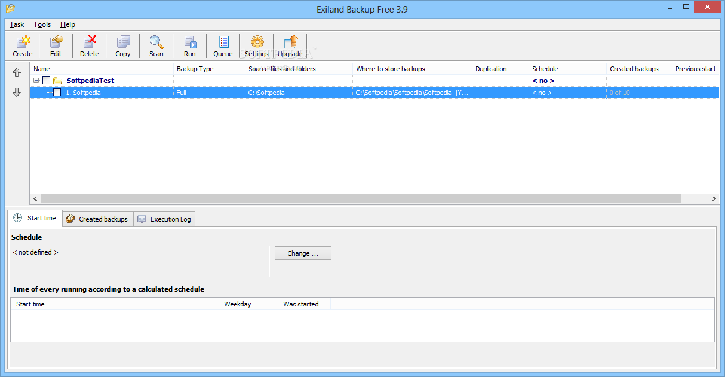Viewport: 725px width, 377px height.
Task: Collapse the SoftpediaTest group node
Action: click(36, 81)
